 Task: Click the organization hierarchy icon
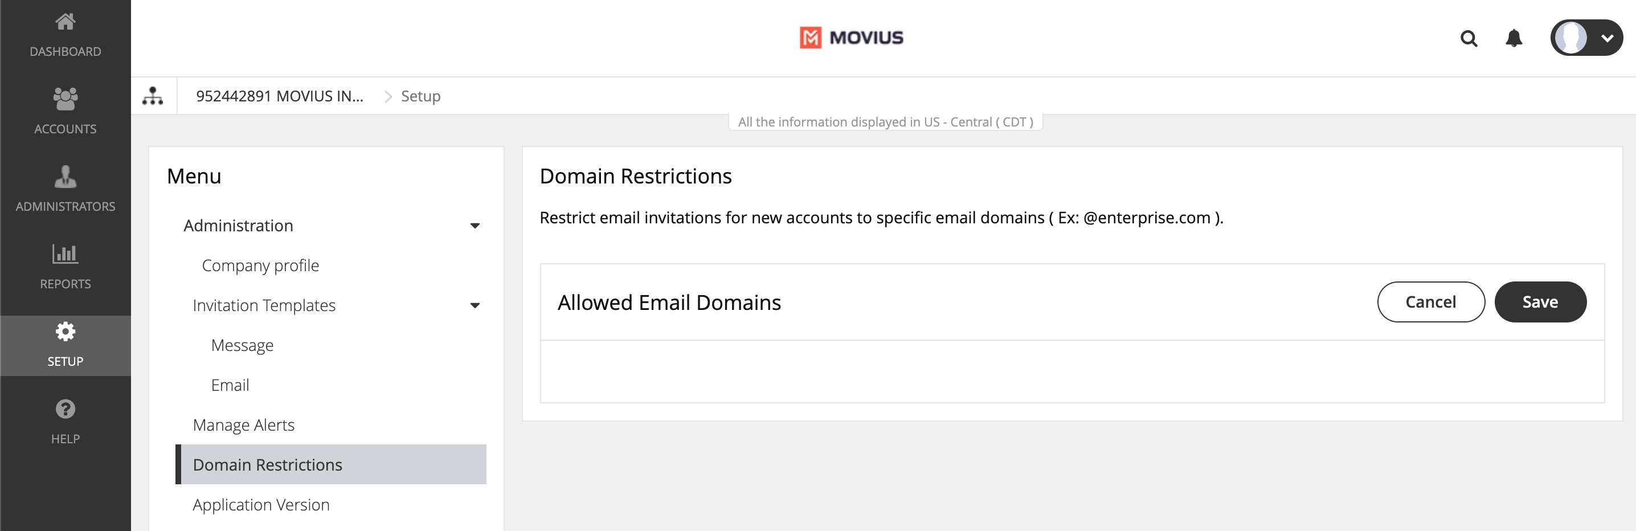pyautogui.click(x=153, y=96)
